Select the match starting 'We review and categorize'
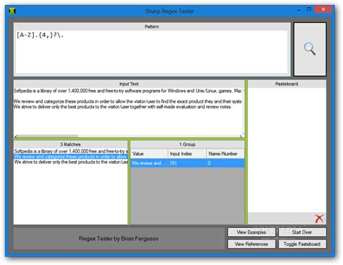Viewport: 343px width, 265px height. pyautogui.click(x=71, y=156)
